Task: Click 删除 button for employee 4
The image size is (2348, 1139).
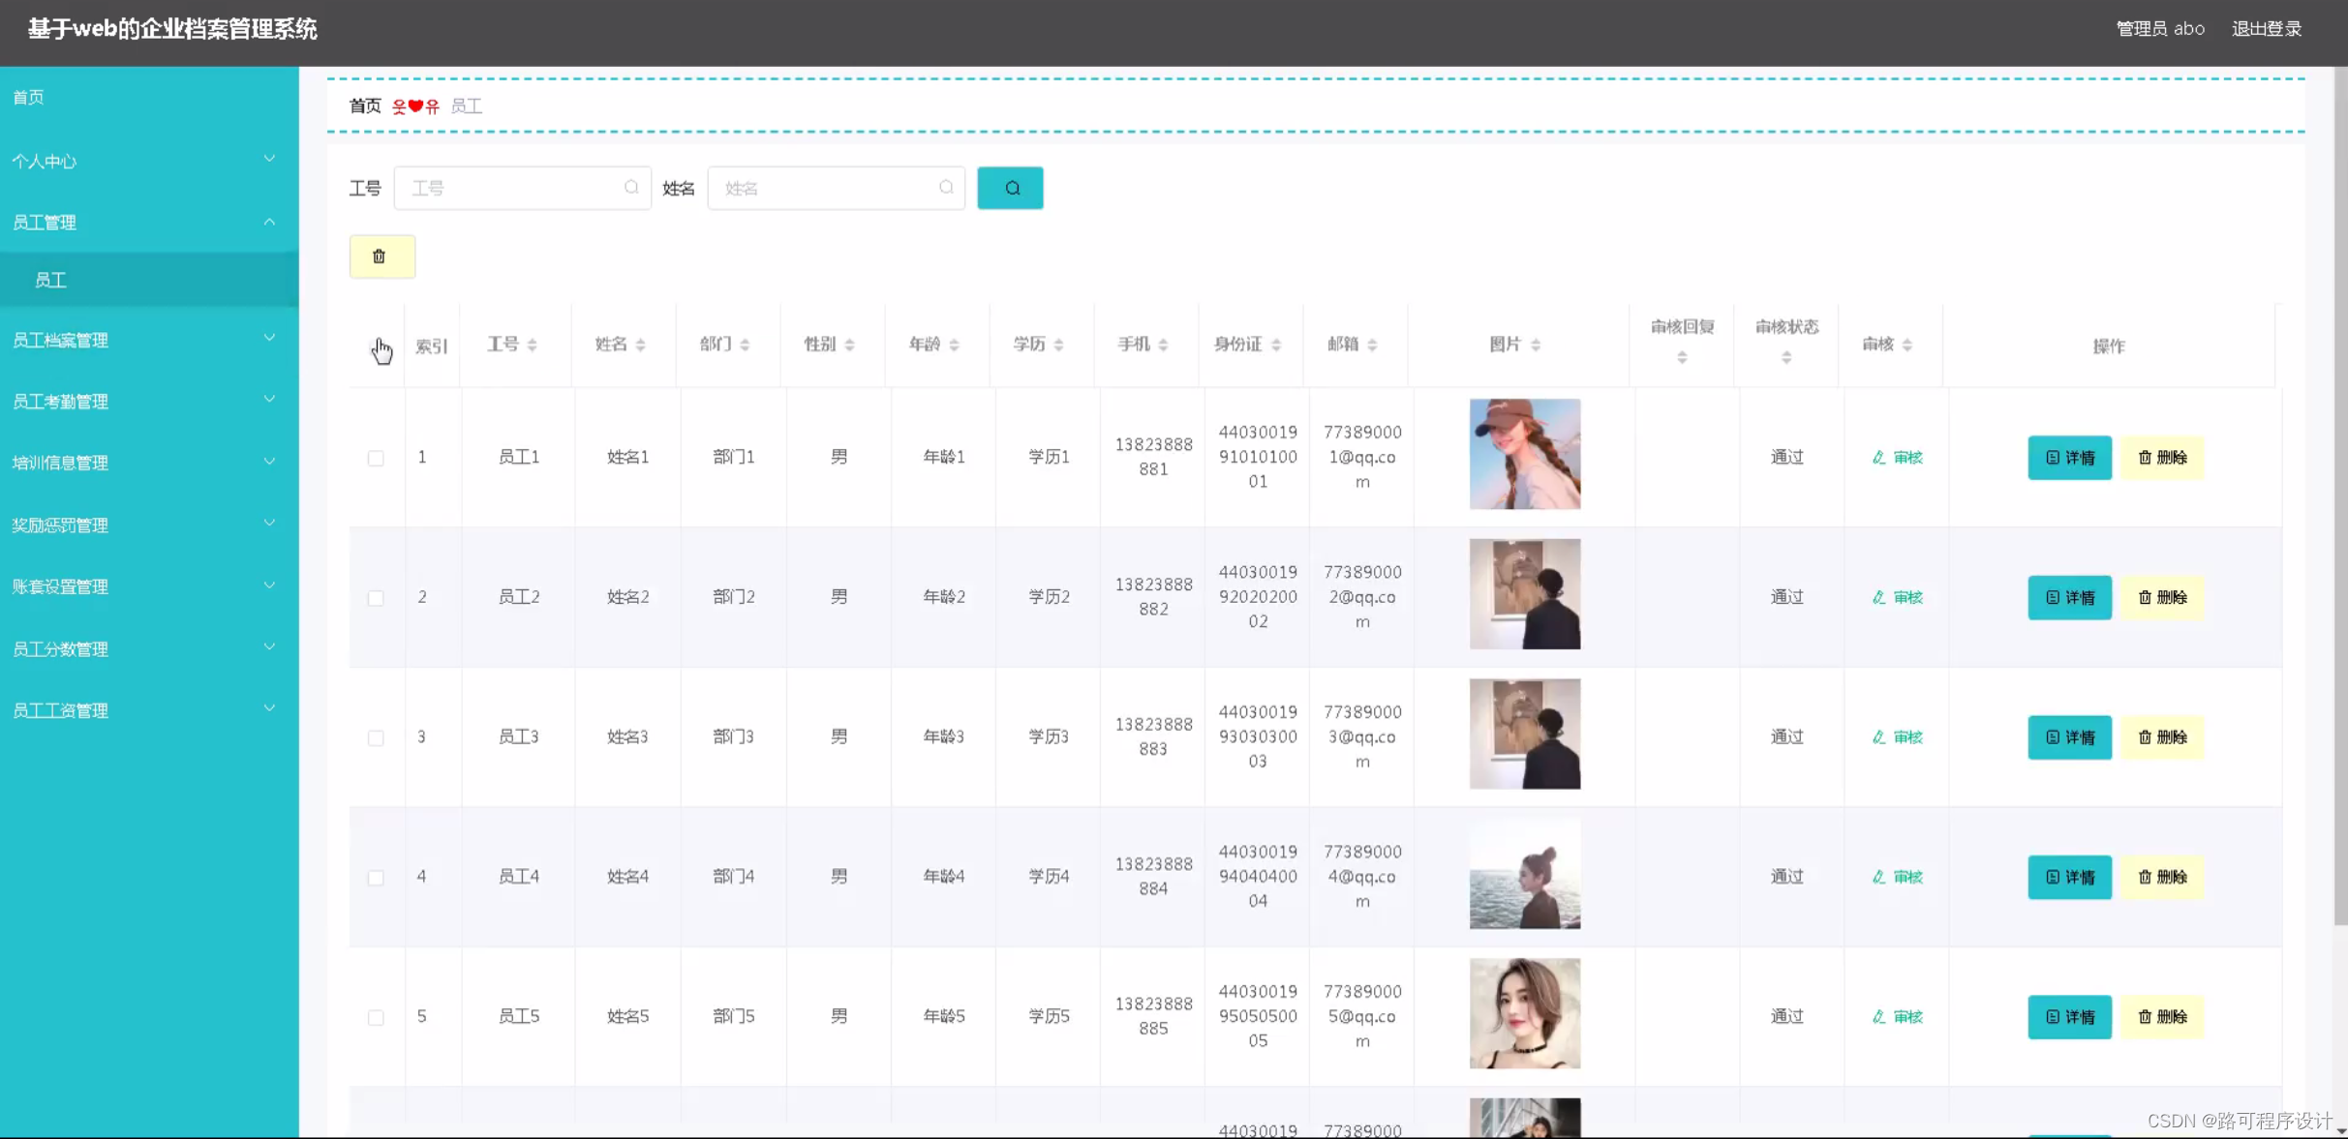Action: 2161,877
